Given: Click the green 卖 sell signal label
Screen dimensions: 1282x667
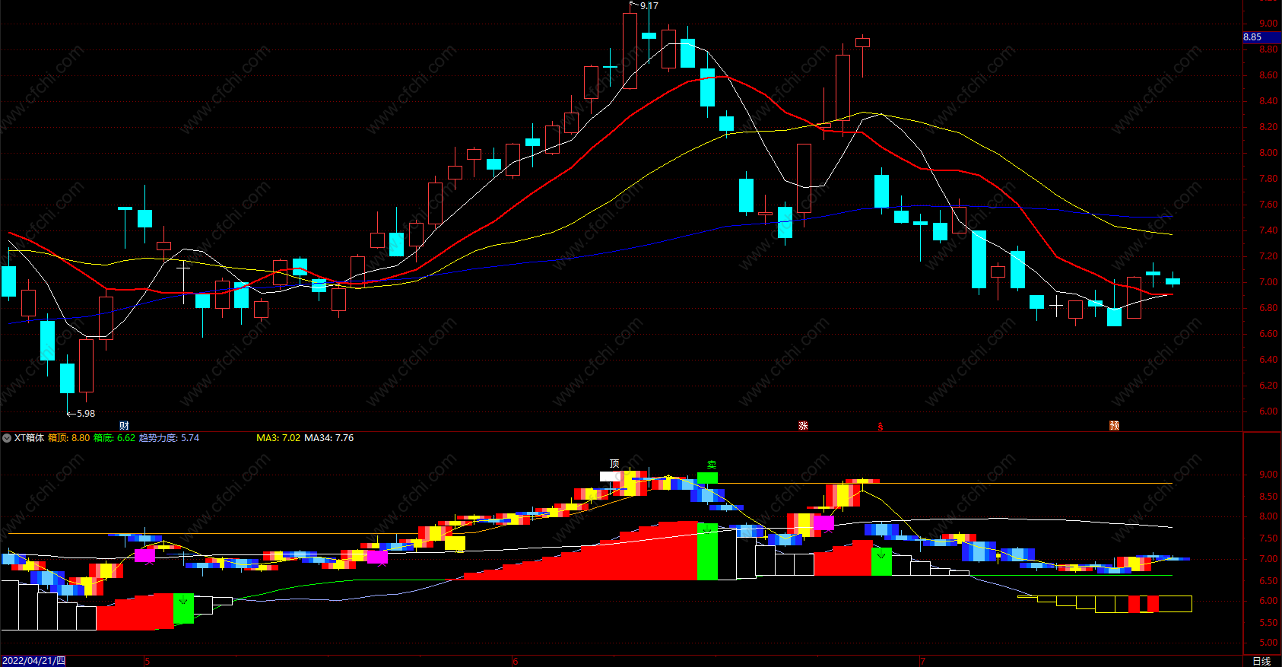Looking at the screenshot, I should pos(712,464).
